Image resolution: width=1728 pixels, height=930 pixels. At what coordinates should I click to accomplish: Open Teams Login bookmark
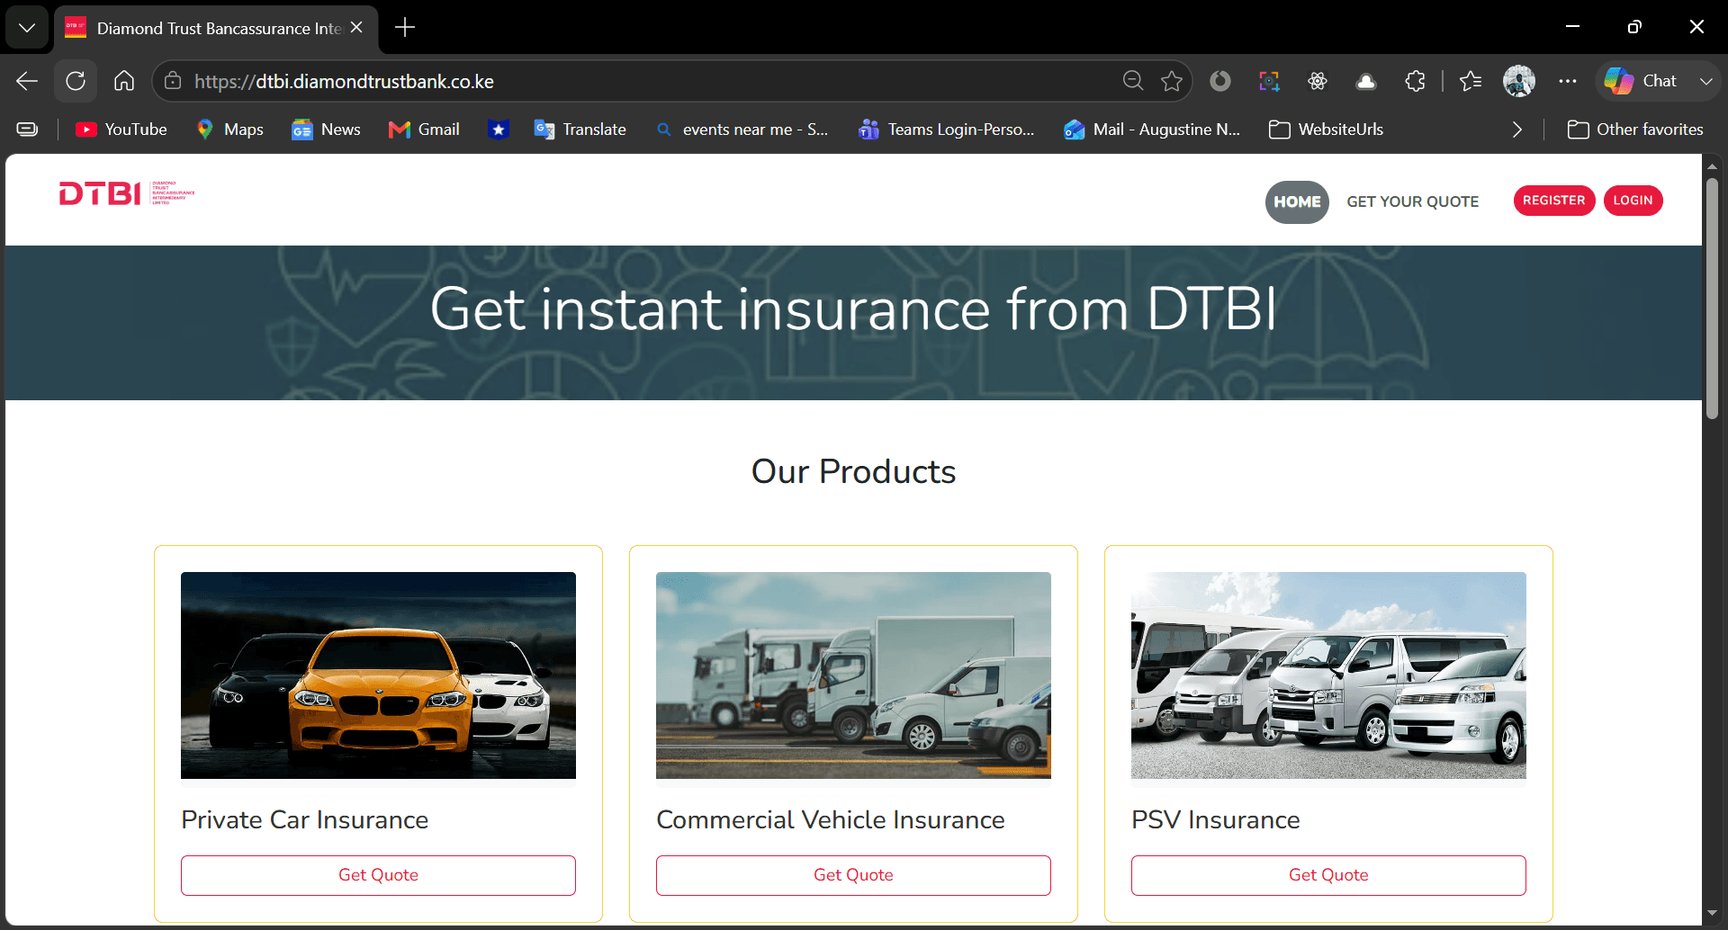tap(947, 130)
